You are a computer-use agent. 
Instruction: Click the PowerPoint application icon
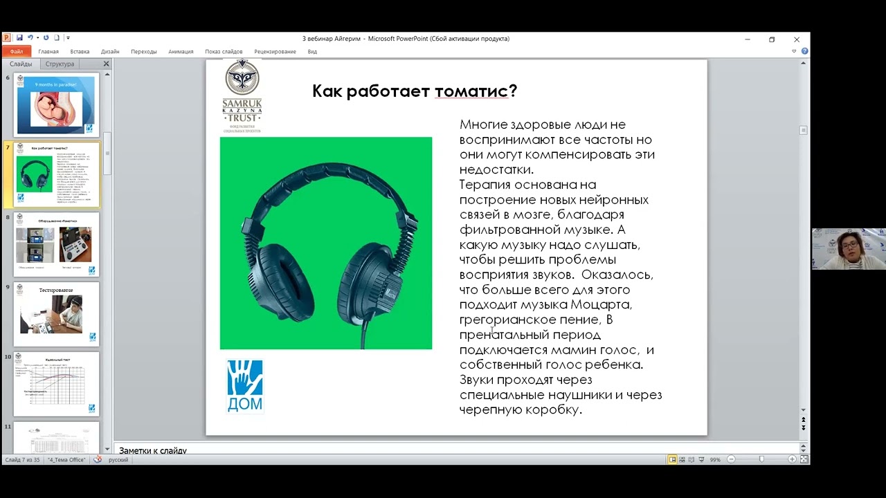coord(6,38)
